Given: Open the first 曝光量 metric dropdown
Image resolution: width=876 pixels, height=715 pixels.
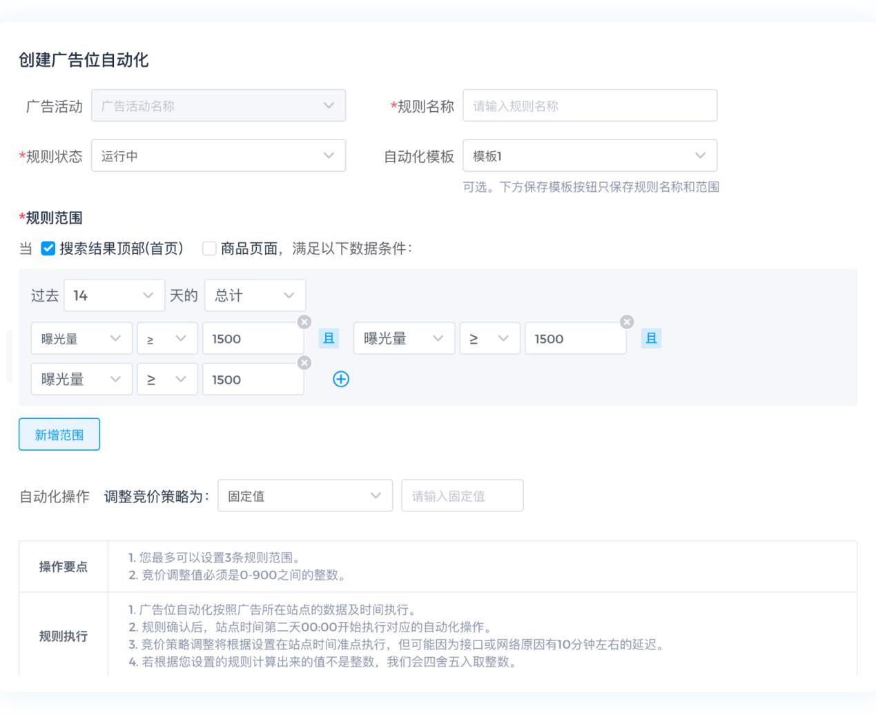Looking at the screenshot, I should click(81, 339).
